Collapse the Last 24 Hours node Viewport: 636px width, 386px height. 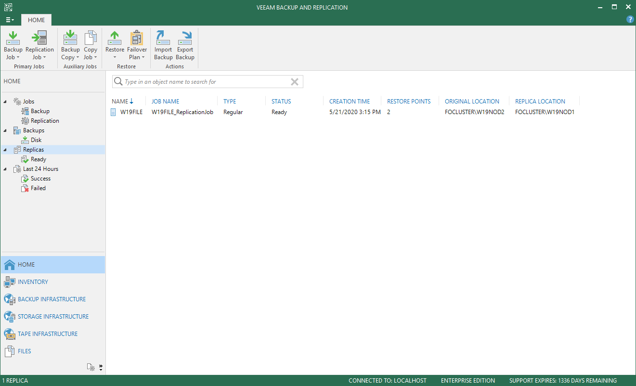tap(5, 169)
